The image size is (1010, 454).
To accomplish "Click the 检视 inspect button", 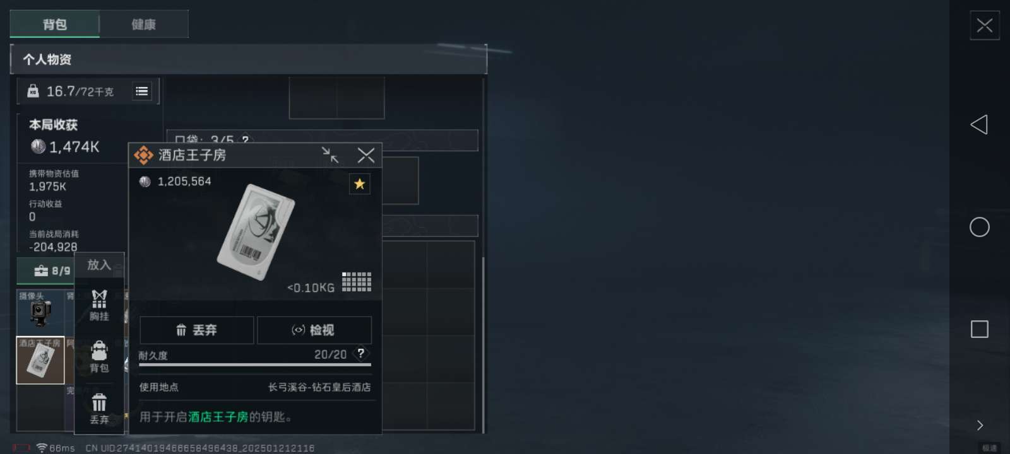I will (x=314, y=330).
